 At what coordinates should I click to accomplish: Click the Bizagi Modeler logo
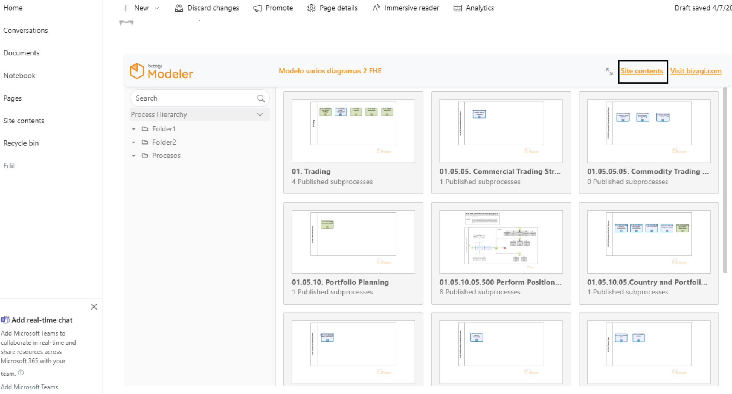(x=161, y=71)
